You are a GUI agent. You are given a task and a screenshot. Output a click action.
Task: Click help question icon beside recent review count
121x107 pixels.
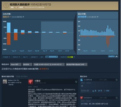point(98,17)
